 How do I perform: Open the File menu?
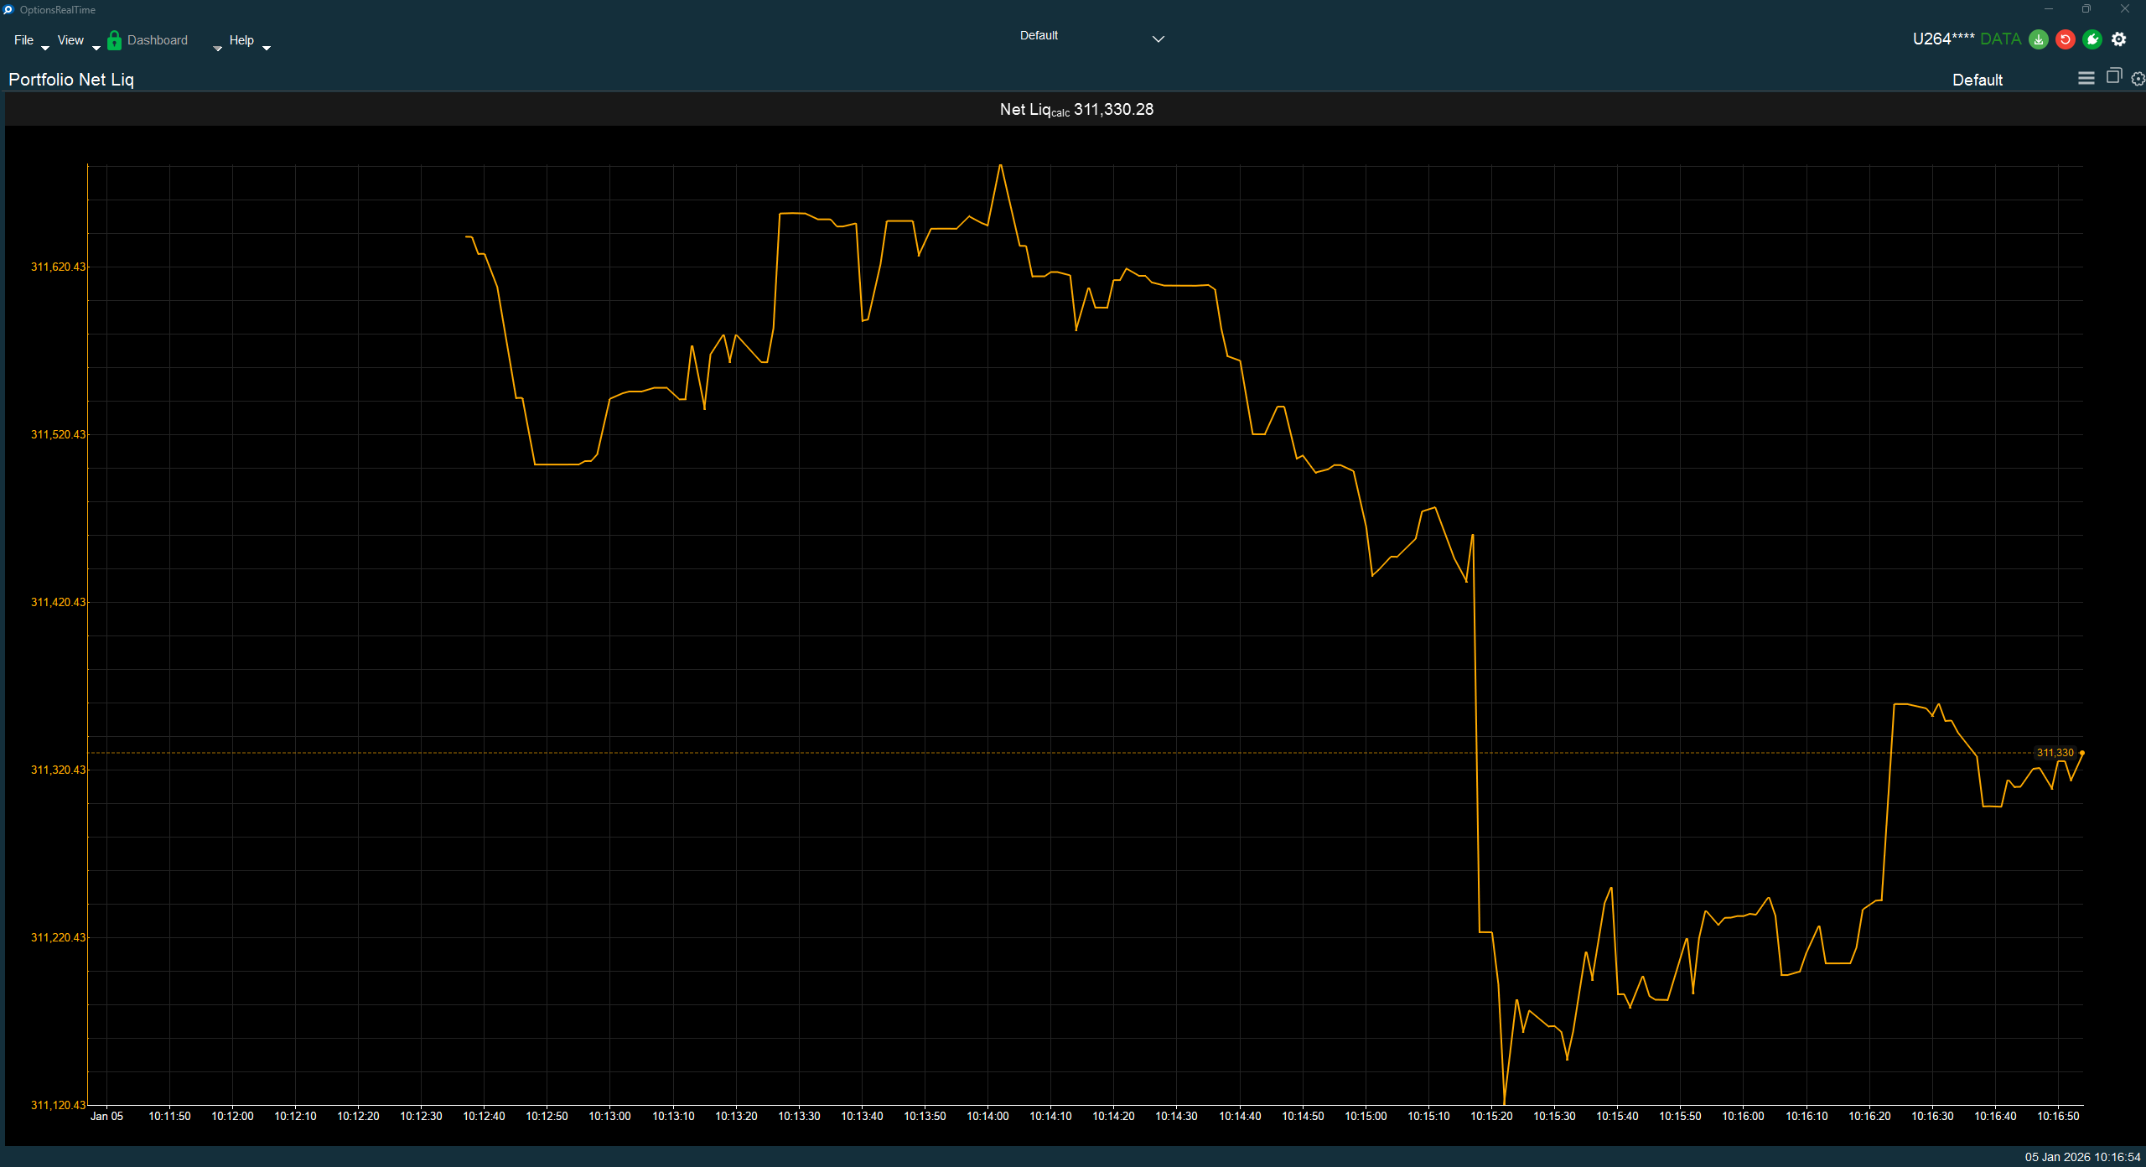23,39
